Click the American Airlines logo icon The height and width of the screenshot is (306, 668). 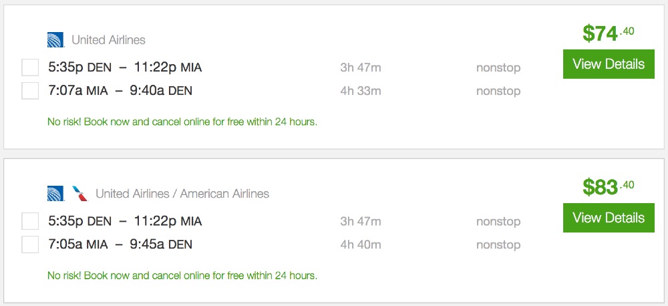pyautogui.click(x=79, y=194)
